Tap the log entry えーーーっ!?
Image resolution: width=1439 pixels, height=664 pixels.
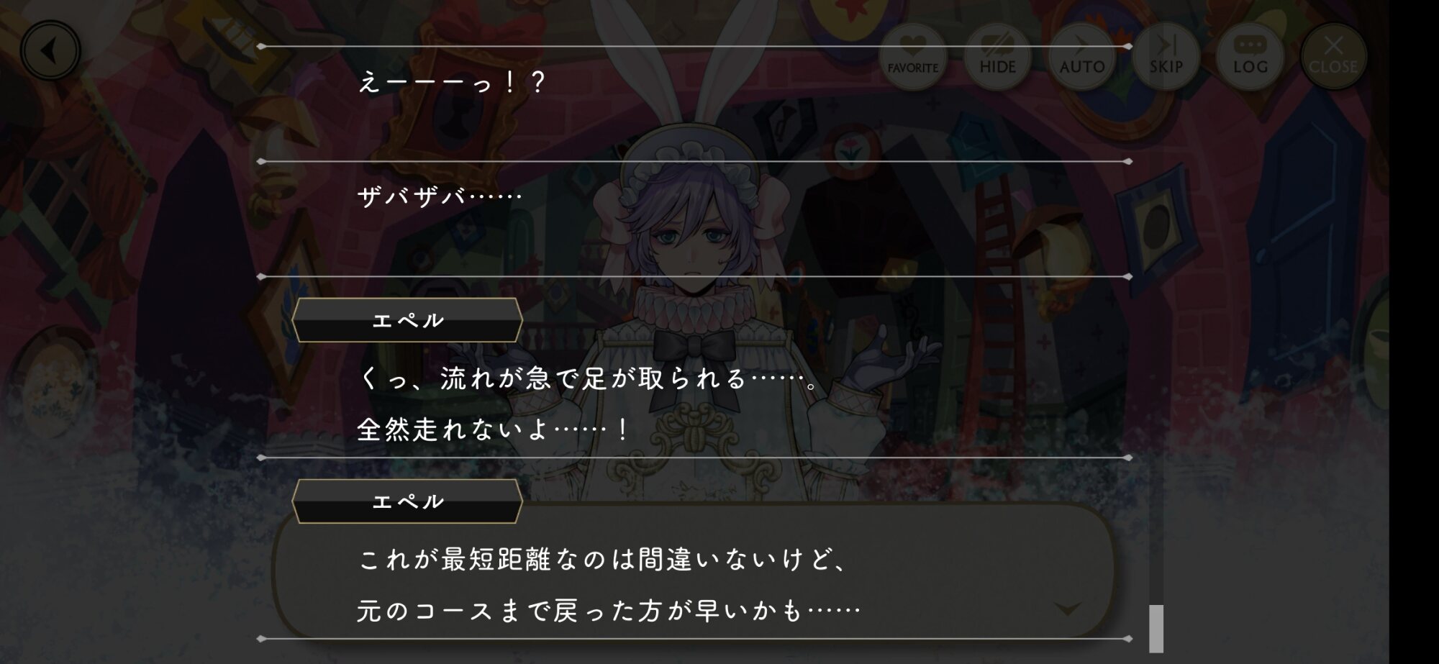point(452,82)
